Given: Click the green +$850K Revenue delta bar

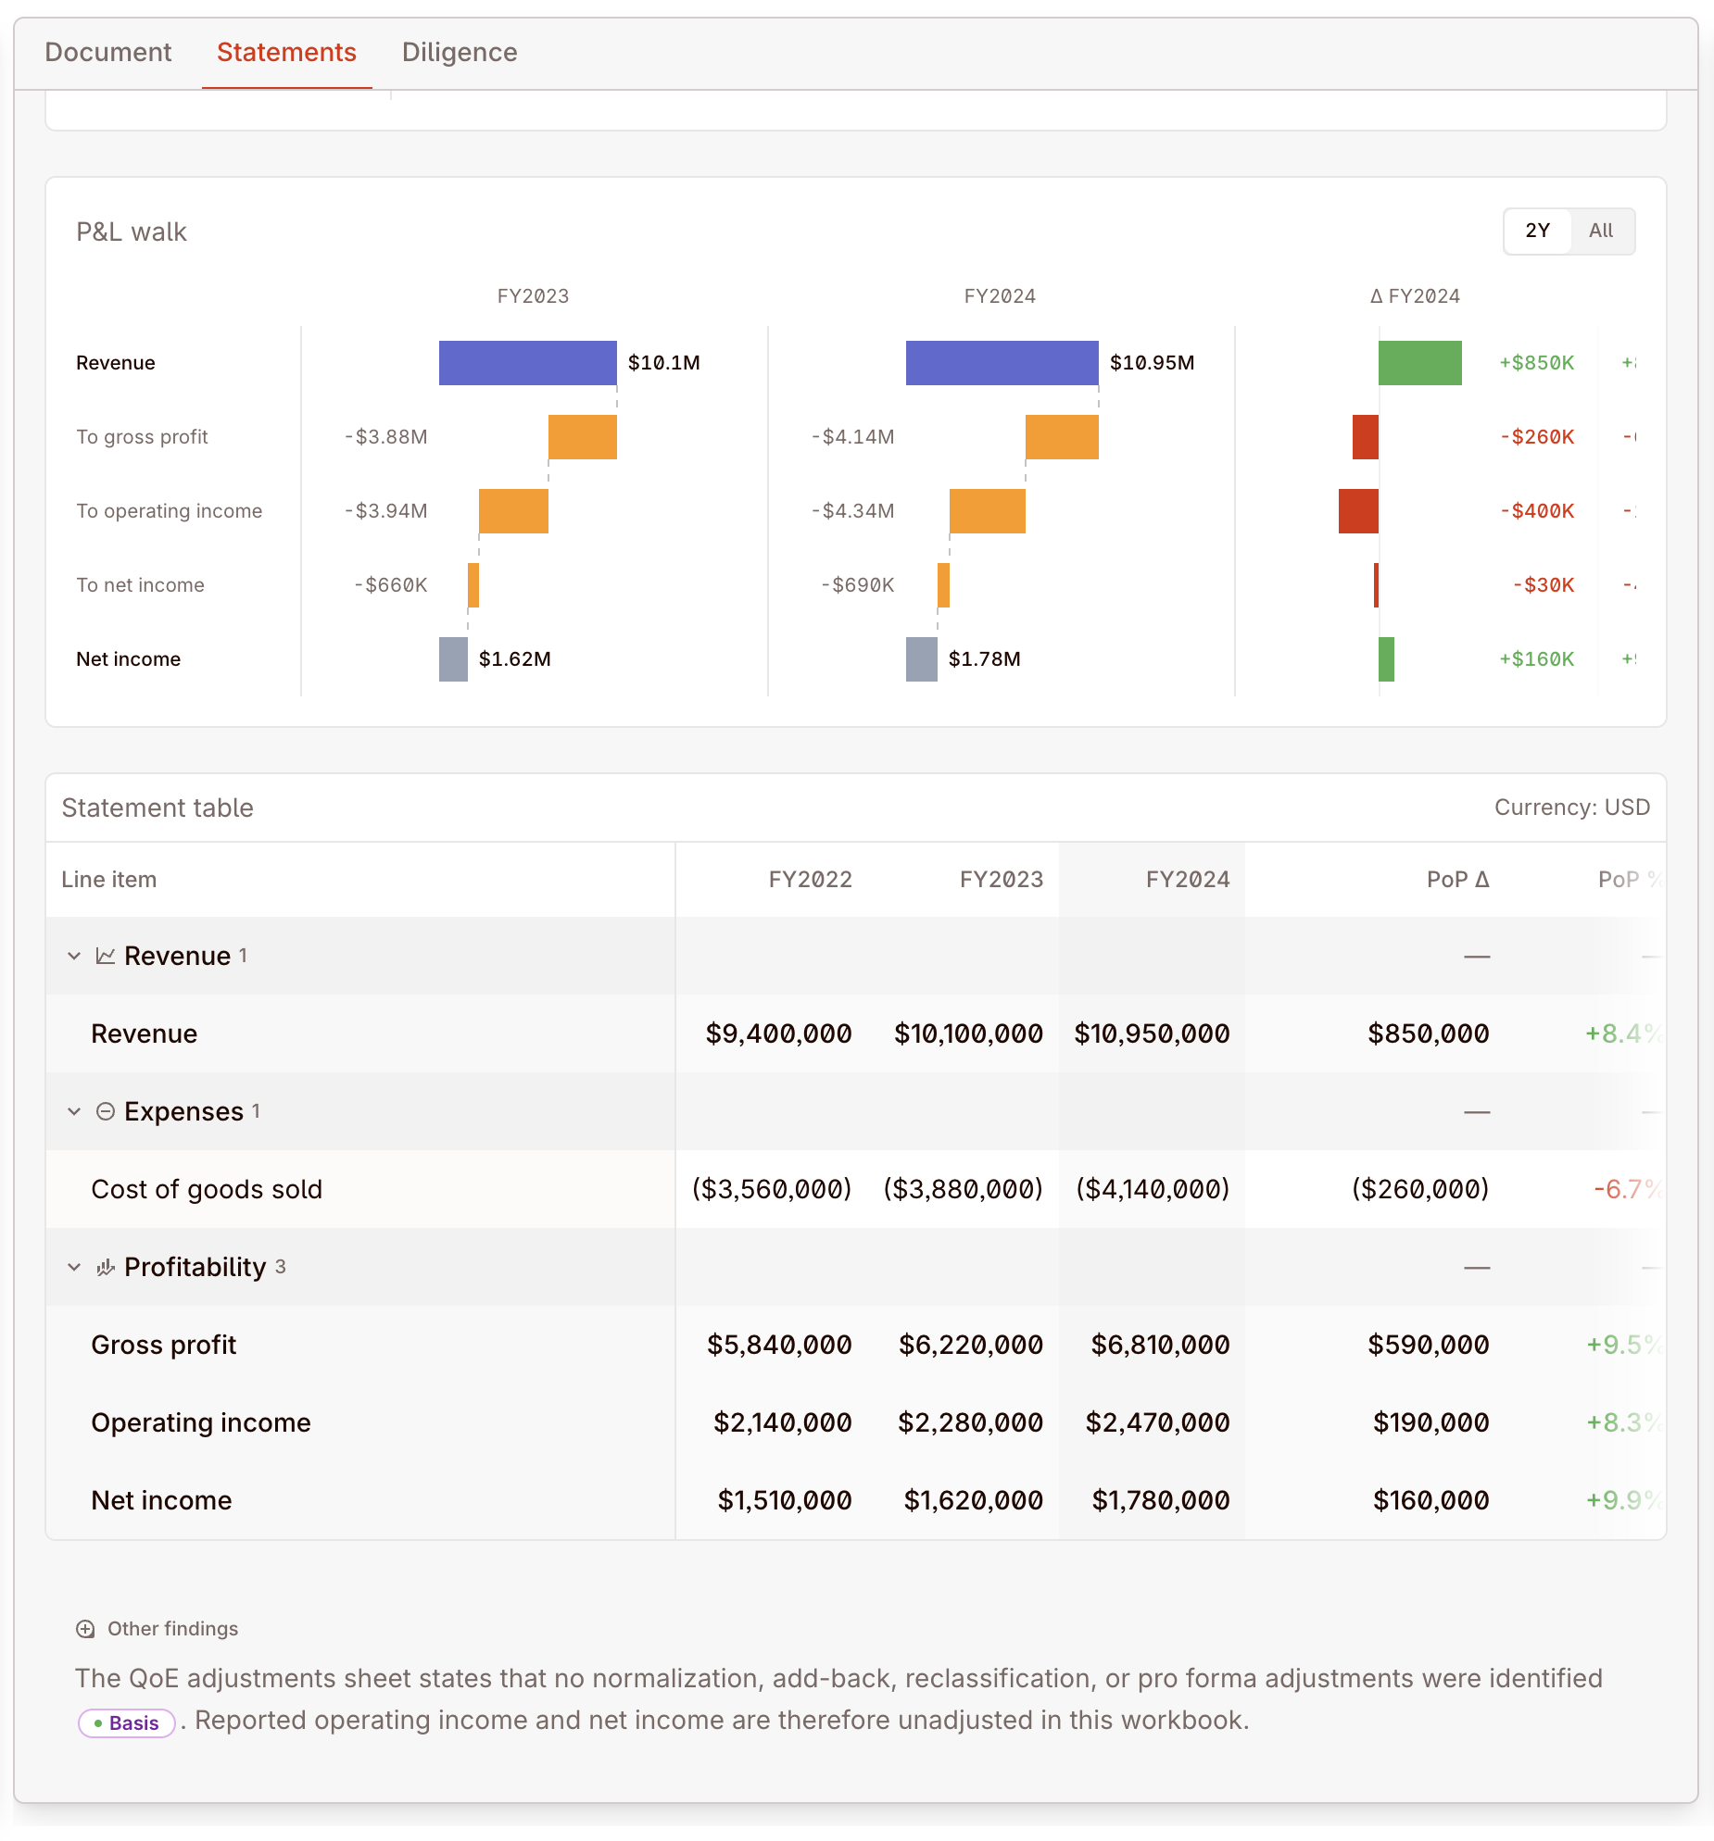Looking at the screenshot, I should 1419,362.
